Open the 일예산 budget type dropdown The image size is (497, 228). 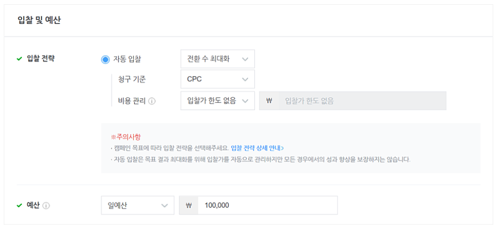pyautogui.click(x=138, y=205)
